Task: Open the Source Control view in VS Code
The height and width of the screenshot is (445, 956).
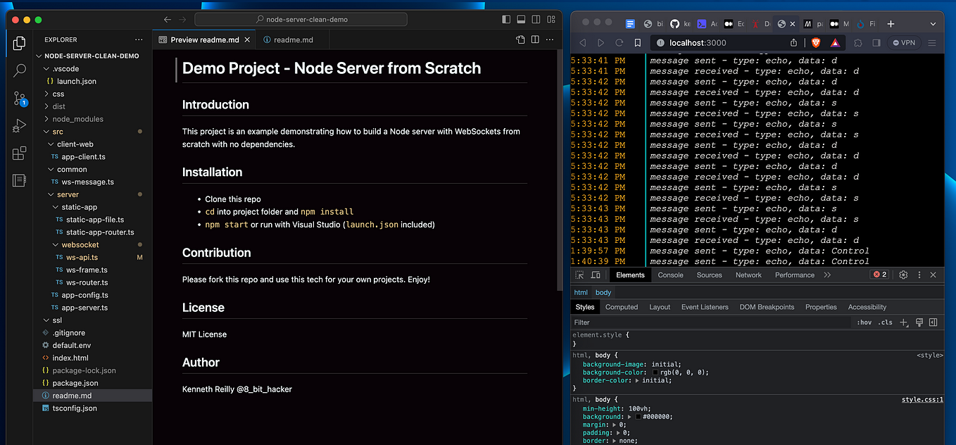Action: 19,99
